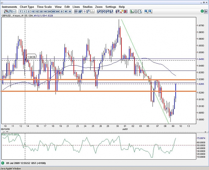This screenshot has width=209, height=170.
Task: Click the lower orange horizontal line near 1.6200
Action: point(99,91)
